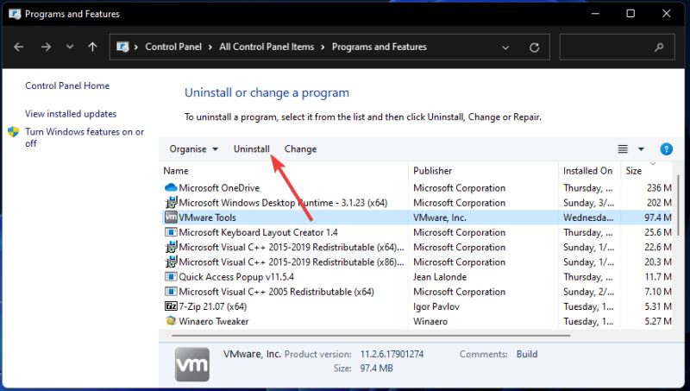Select All Control Panel Items breadcrumb
Screen dimensions: 690x391
[x=267, y=47]
